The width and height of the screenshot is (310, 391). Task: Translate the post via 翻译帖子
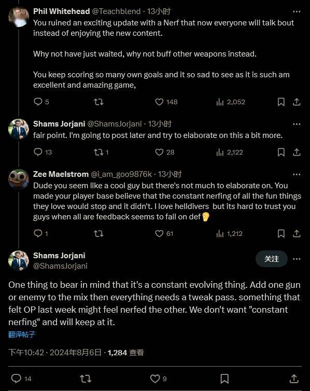tap(22, 334)
